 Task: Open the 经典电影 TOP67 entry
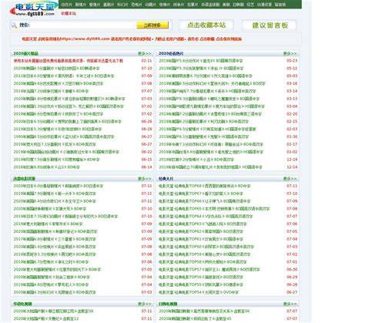201,193
